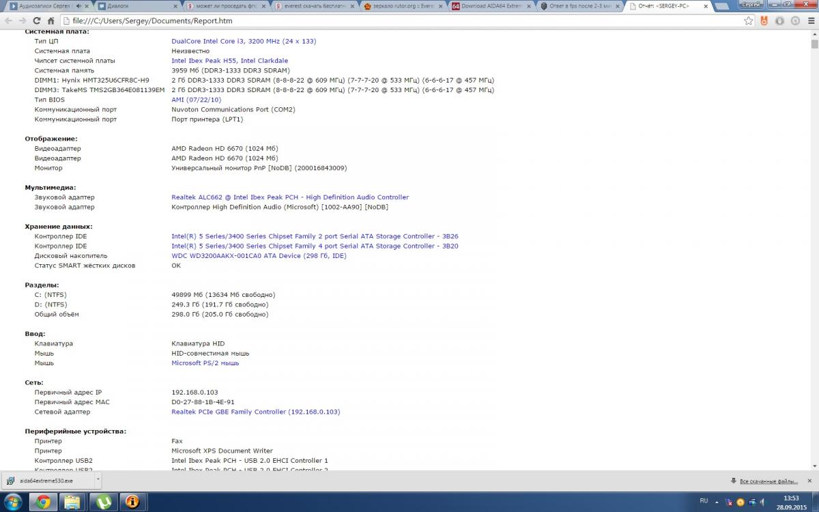Screen dimensions: 819x512
Task: Click the 2 port Serial ATA Controller 3B26 link
Action: pyautogui.click(x=315, y=236)
